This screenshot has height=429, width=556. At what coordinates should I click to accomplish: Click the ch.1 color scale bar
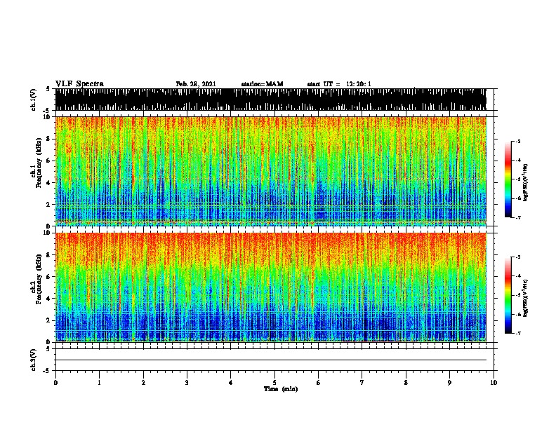click(508, 179)
